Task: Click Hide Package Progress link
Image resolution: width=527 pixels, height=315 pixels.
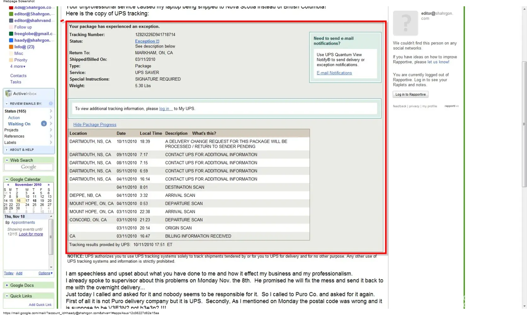Action: point(95,125)
